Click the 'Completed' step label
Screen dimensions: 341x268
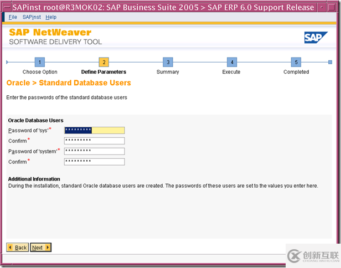pyautogui.click(x=296, y=72)
